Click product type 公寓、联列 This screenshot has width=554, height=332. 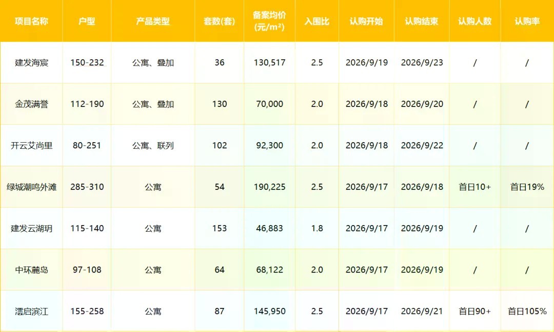(x=153, y=146)
